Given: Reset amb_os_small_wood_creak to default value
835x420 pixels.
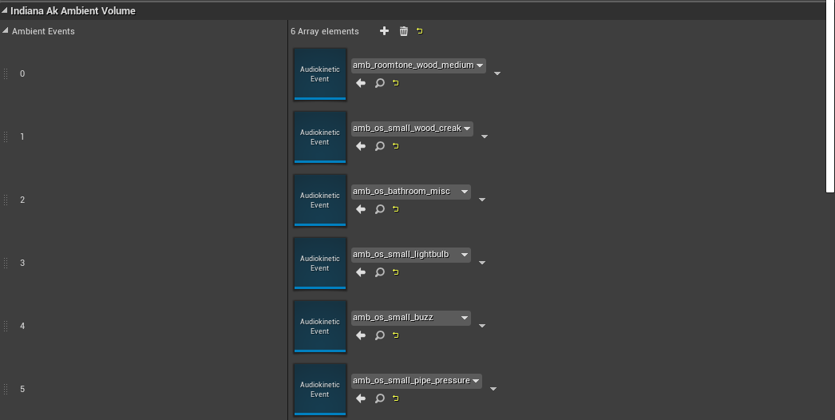Looking at the screenshot, I should 396,146.
